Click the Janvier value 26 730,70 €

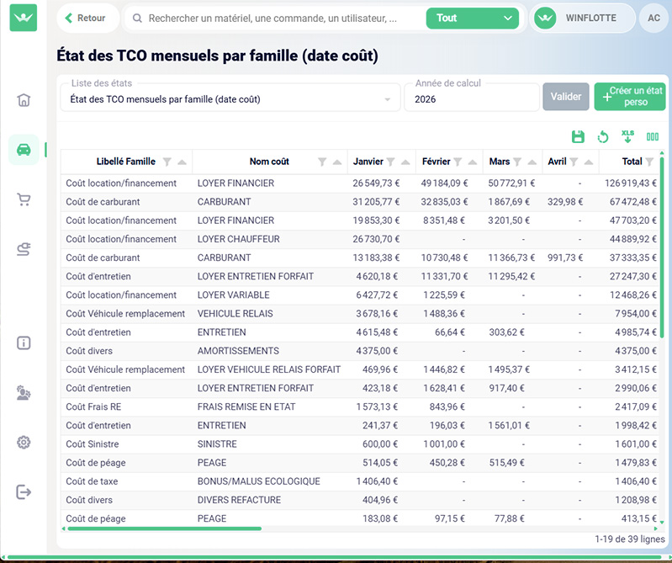click(376, 239)
